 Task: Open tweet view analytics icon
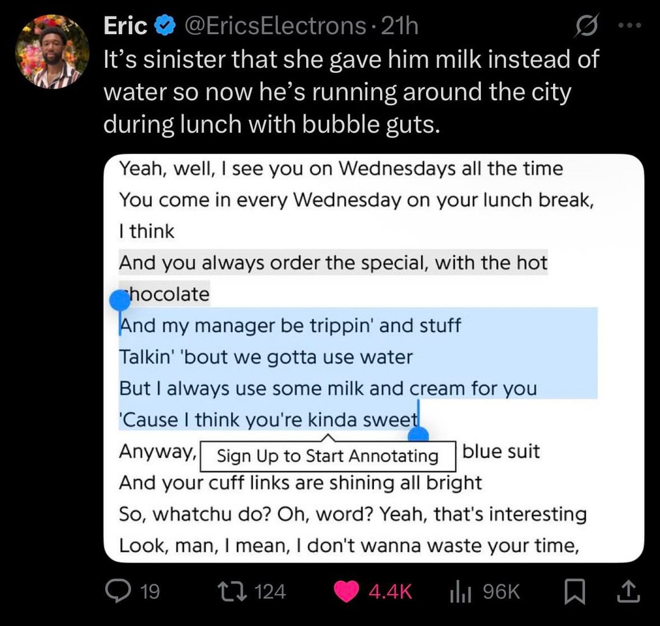tap(459, 591)
